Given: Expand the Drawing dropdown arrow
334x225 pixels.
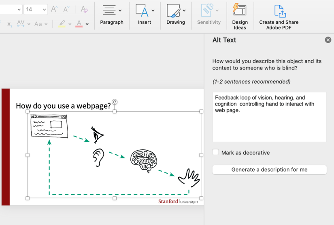Looking at the screenshot, I should (x=184, y=10).
